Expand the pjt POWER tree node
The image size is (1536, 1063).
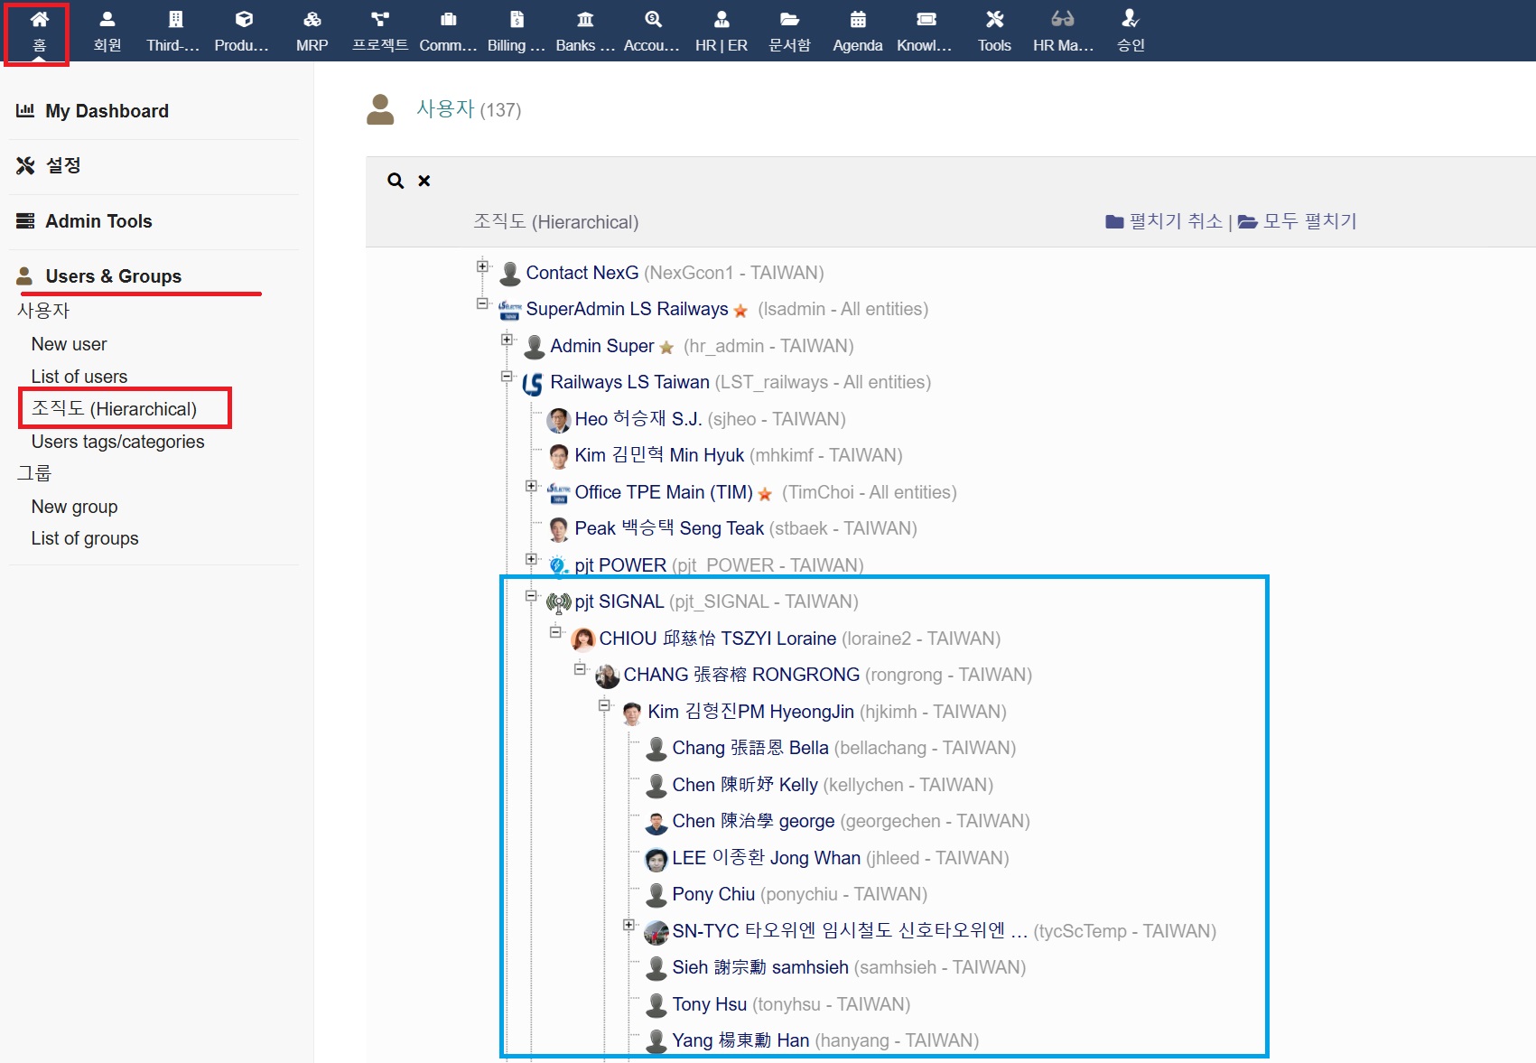[x=531, y=559]
